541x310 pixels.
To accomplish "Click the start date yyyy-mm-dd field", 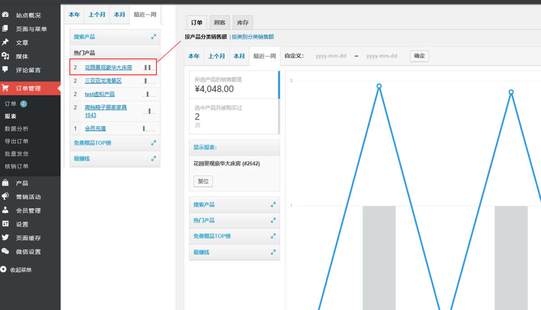I will [331, 56].
